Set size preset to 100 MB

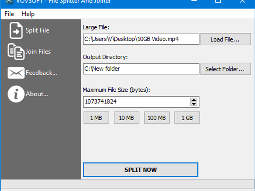pos(157,118)
